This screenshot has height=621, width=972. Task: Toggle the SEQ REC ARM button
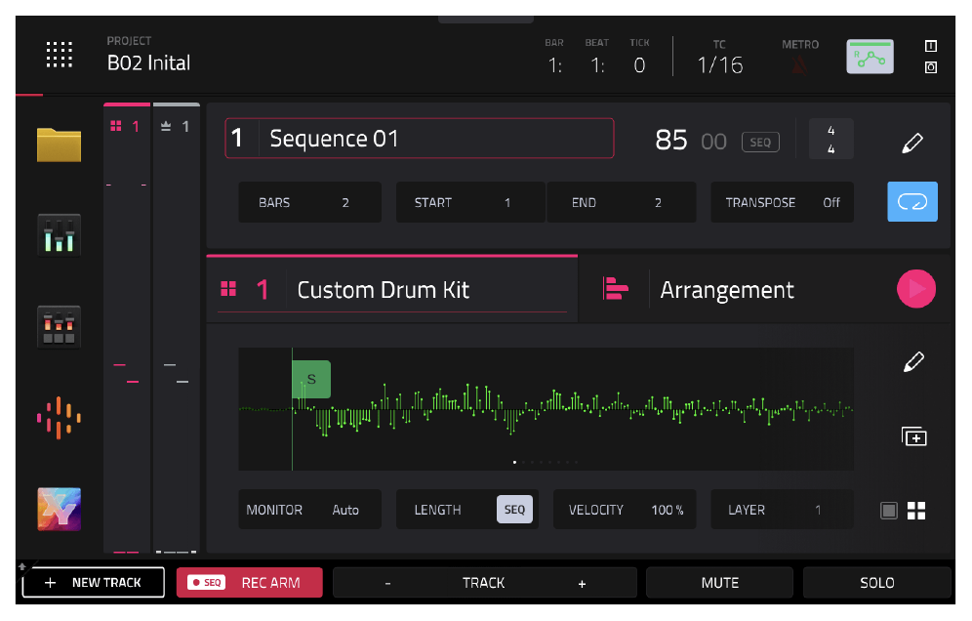pos(249,583)
